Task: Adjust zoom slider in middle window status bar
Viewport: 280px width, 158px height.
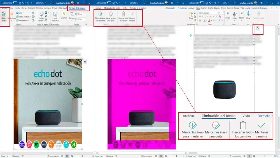Action: tap(176, 156)
